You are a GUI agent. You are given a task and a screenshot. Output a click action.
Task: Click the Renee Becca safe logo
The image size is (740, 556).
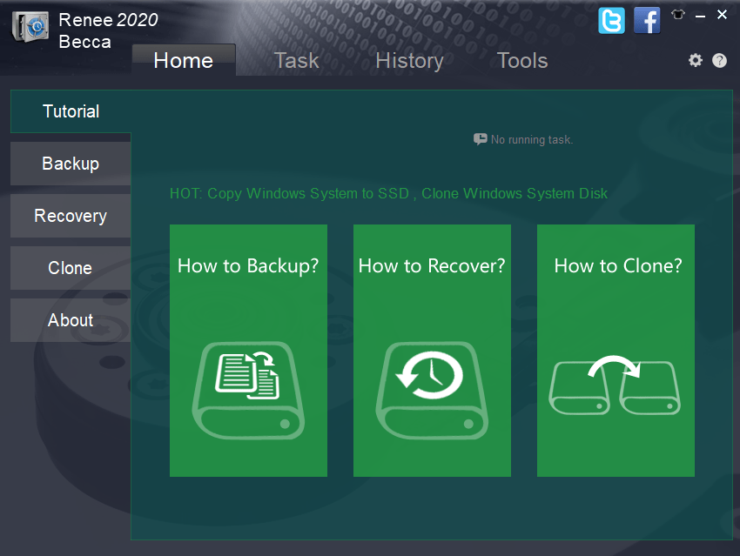pyautogui.click(x=30, y=26)
